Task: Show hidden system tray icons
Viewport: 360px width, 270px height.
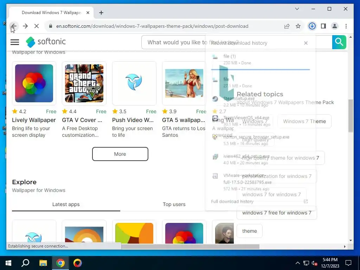Action: (297, 263)
